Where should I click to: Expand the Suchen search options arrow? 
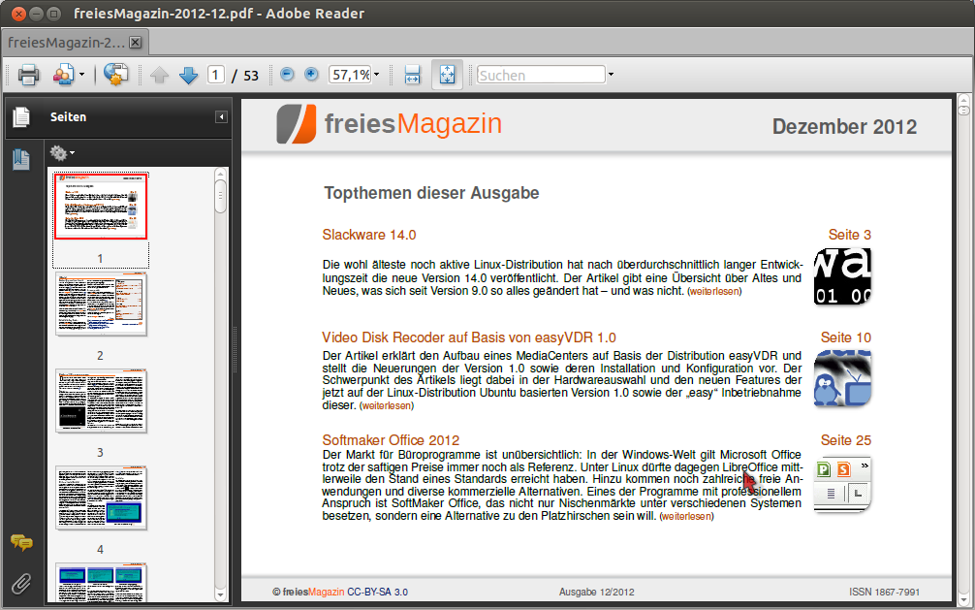611,75
